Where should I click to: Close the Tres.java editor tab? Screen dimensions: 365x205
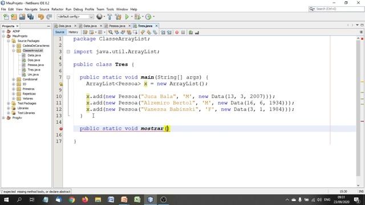point(157,26)
